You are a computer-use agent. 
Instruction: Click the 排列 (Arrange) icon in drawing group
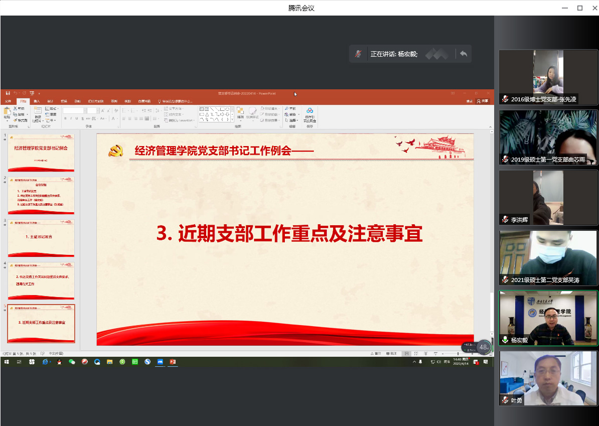[240, 113]
